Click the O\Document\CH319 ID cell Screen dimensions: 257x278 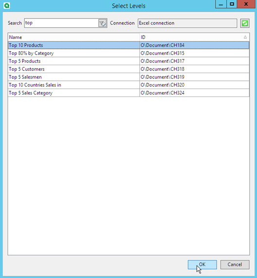point(194,77)
